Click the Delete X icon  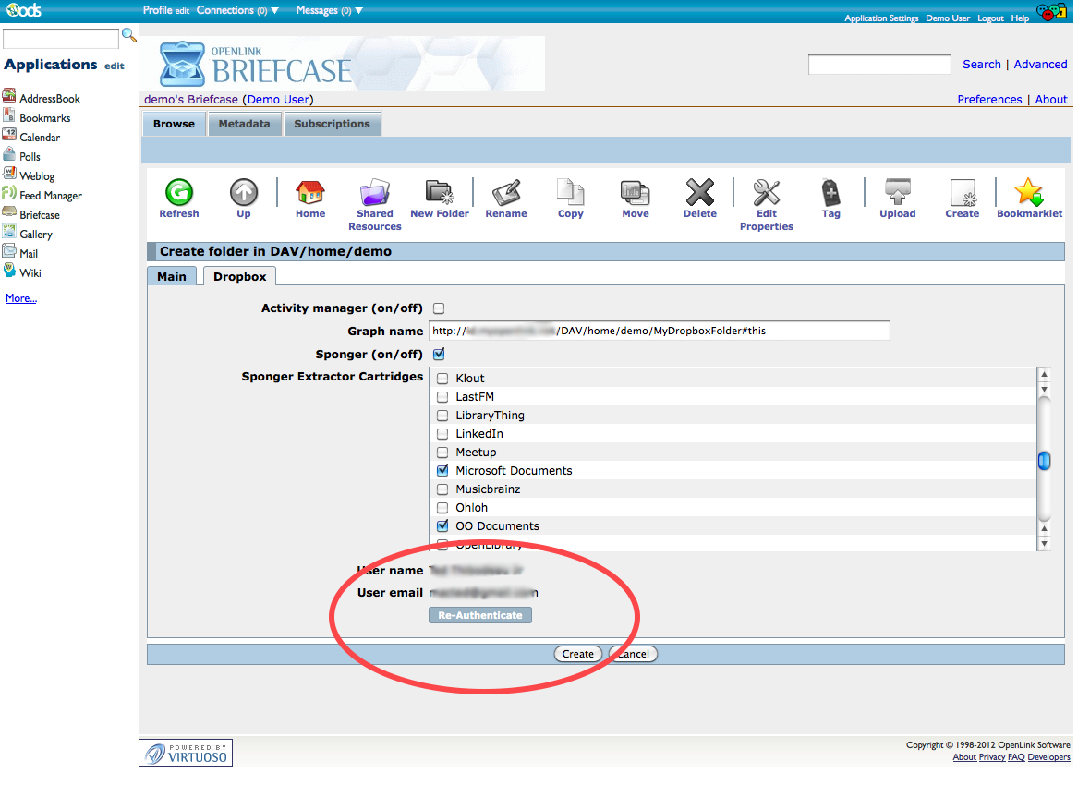pyautogui.click(x=699, y=193)
